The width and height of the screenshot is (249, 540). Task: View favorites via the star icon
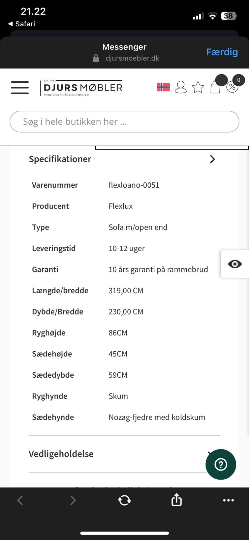click(198, 87)
